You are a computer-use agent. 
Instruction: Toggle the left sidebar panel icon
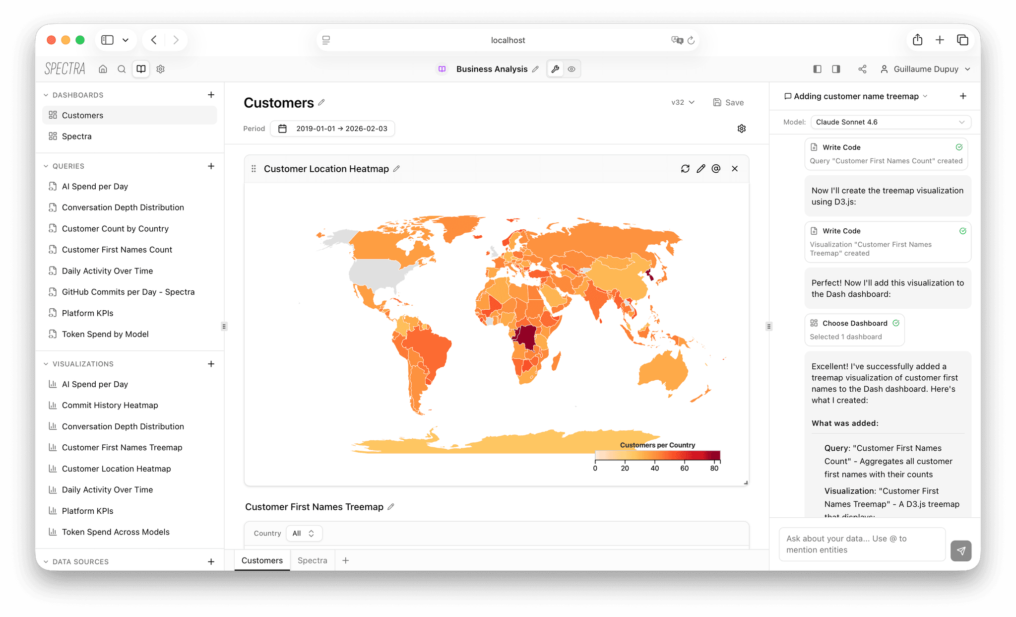[x=817, y=69]
